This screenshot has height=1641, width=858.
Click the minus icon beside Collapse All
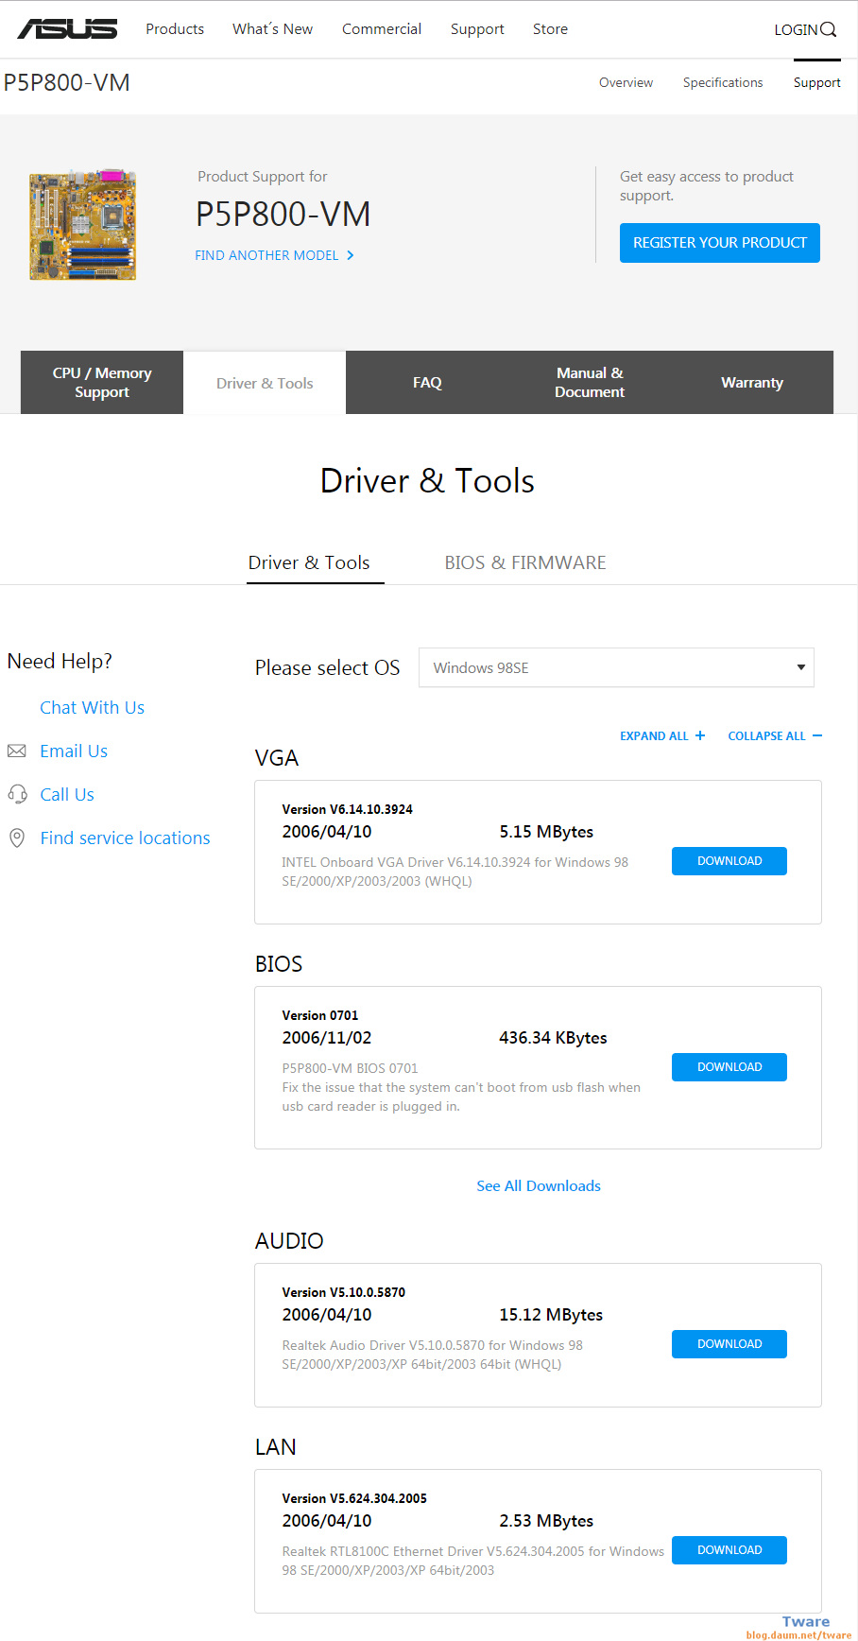coord(817,735)
